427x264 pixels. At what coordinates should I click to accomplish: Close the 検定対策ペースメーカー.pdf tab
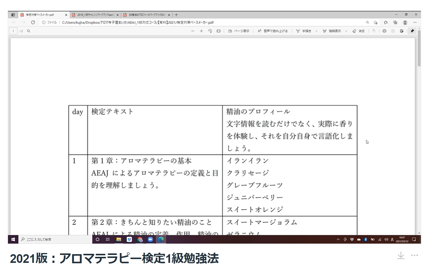pyautogui.click(x=66, y=15)
